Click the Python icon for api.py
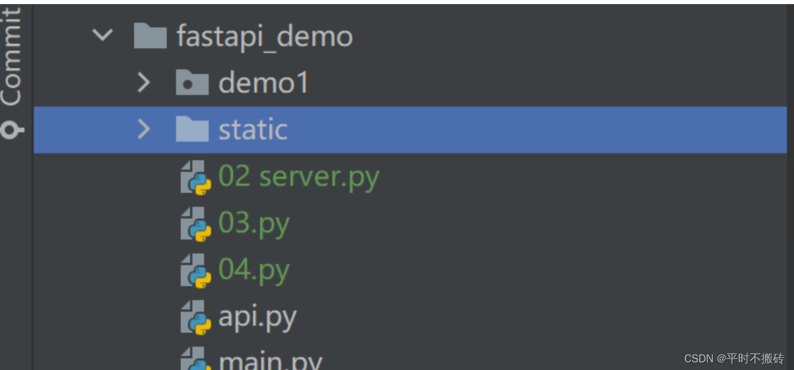Image resolution: width=794 pixels, height=370 pixels. pos(194,316)
